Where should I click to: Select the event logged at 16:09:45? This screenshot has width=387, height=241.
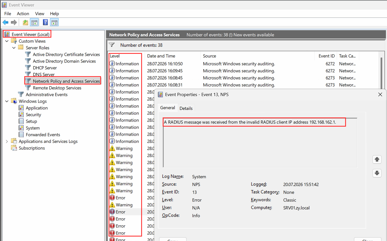point(244,71)
